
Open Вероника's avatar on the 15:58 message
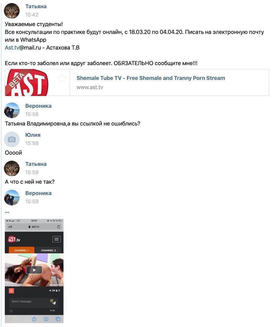[x=12, y=110]
